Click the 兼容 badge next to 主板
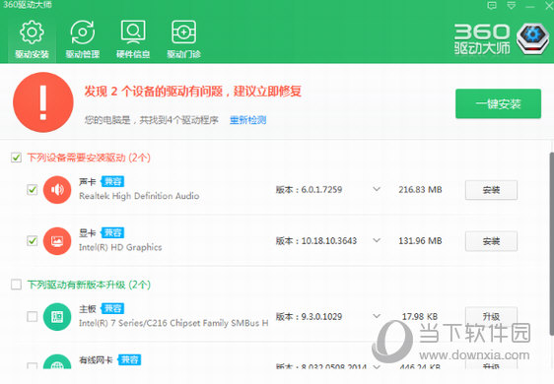The height and width of the screenshot is (384, 554). pos(112,308)
